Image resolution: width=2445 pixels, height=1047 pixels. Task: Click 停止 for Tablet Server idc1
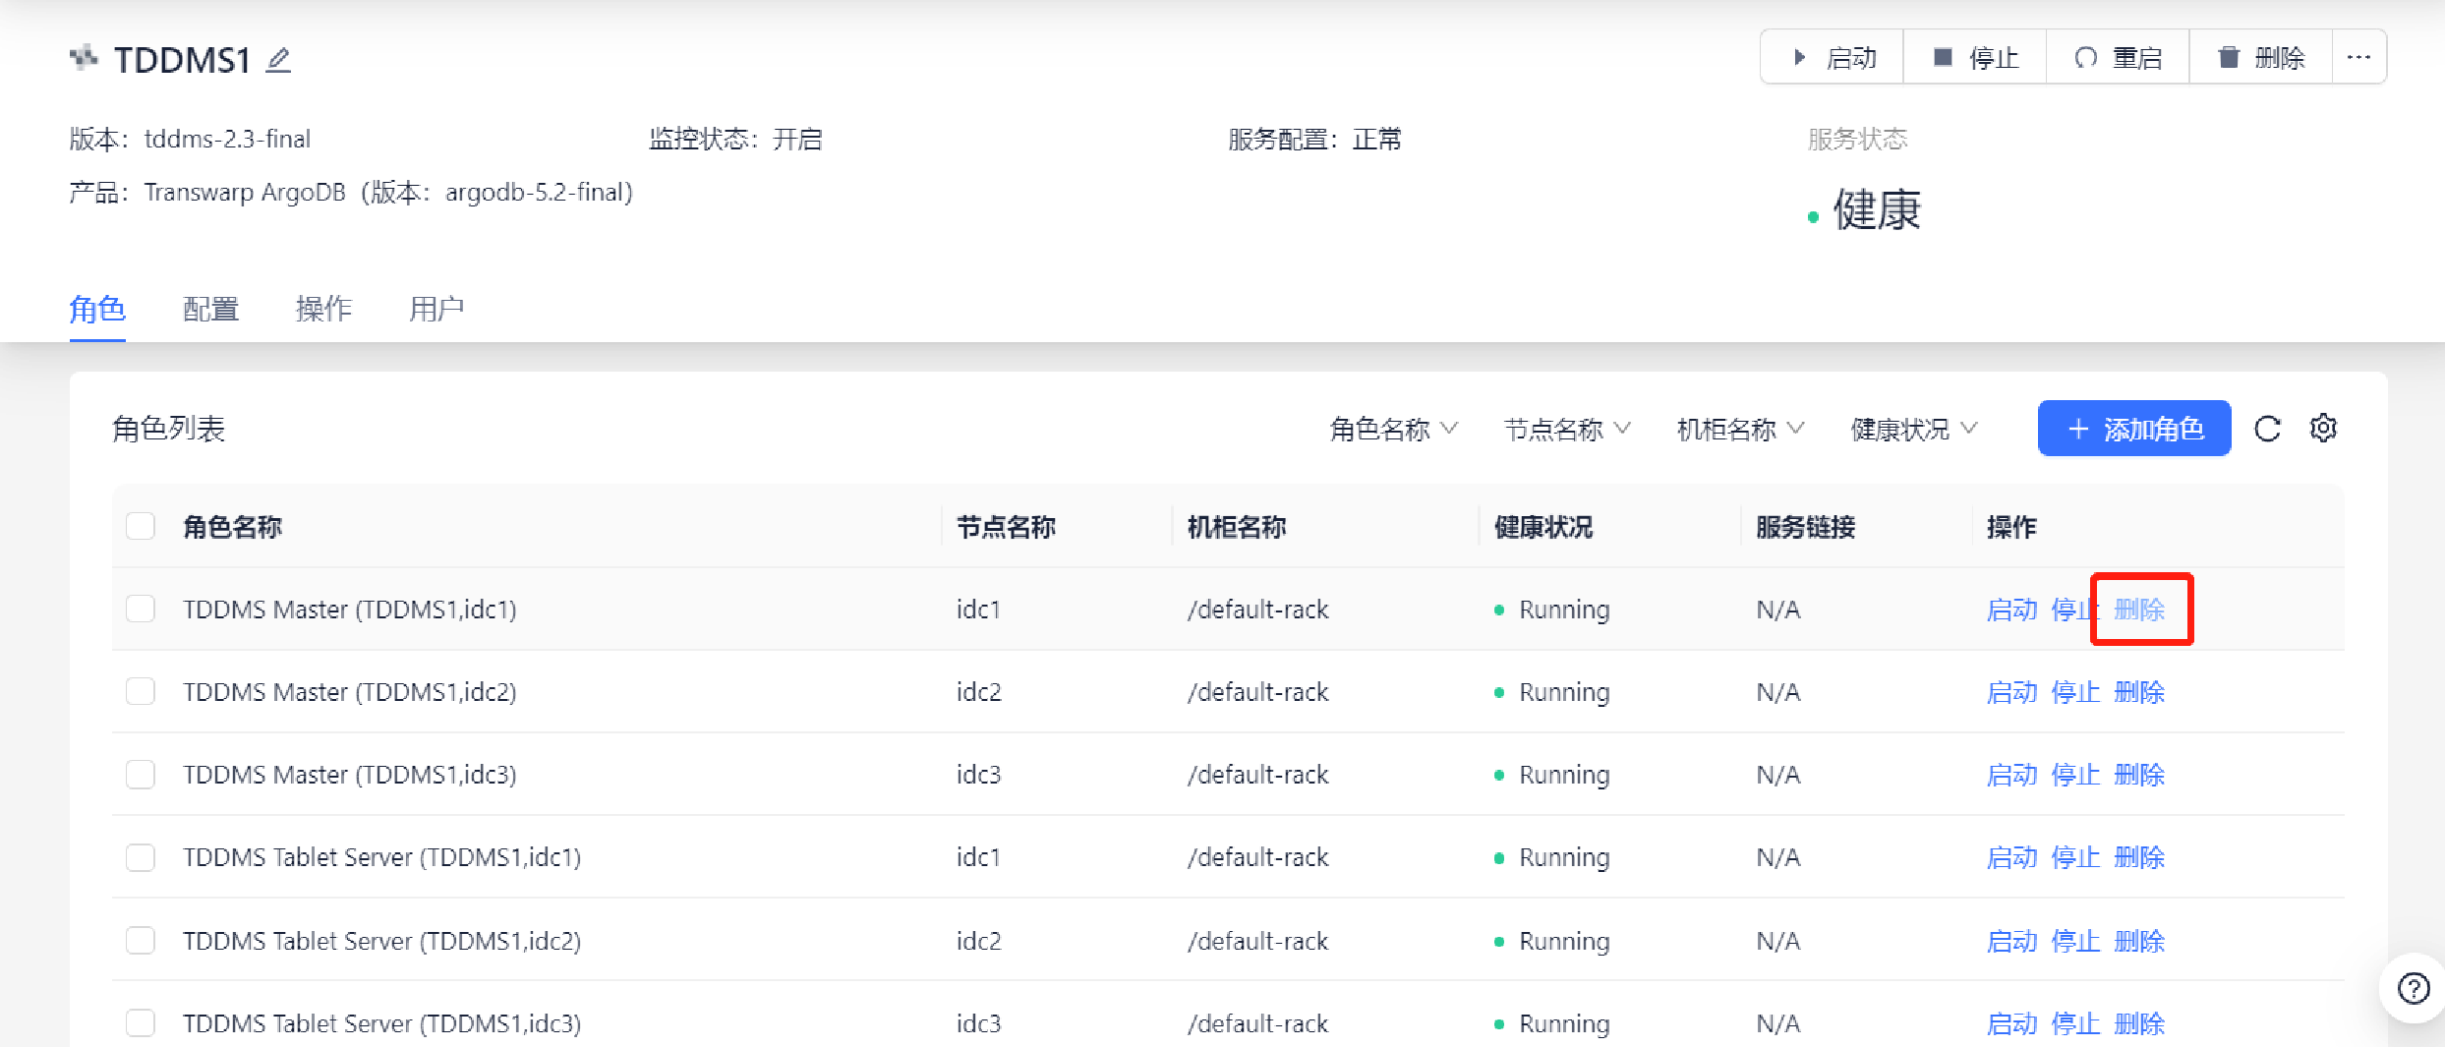point(2075,857)
